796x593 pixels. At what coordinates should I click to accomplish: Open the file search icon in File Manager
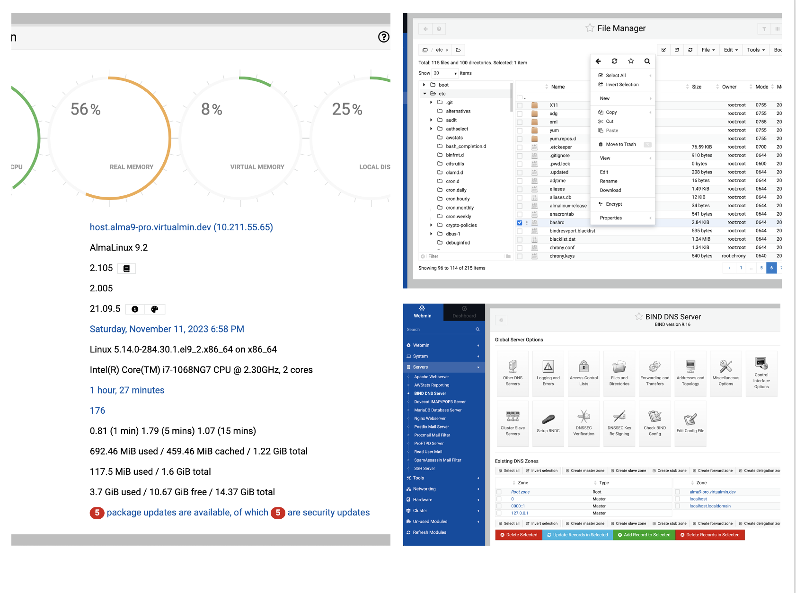[647, 61]
